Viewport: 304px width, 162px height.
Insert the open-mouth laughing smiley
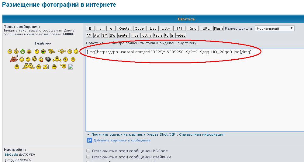[x=29, y=51]
